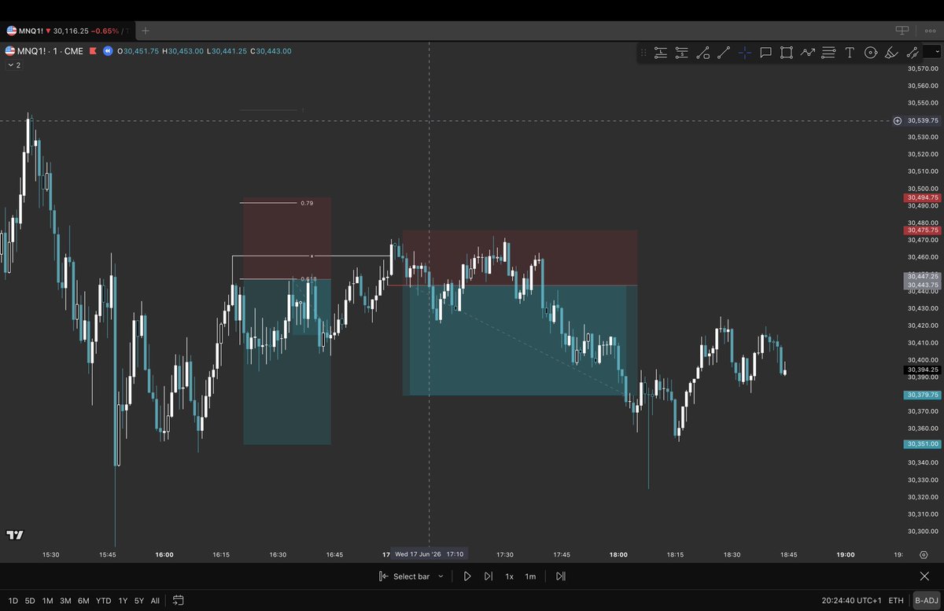Select the zigzag path tool

tap(808, 53)
